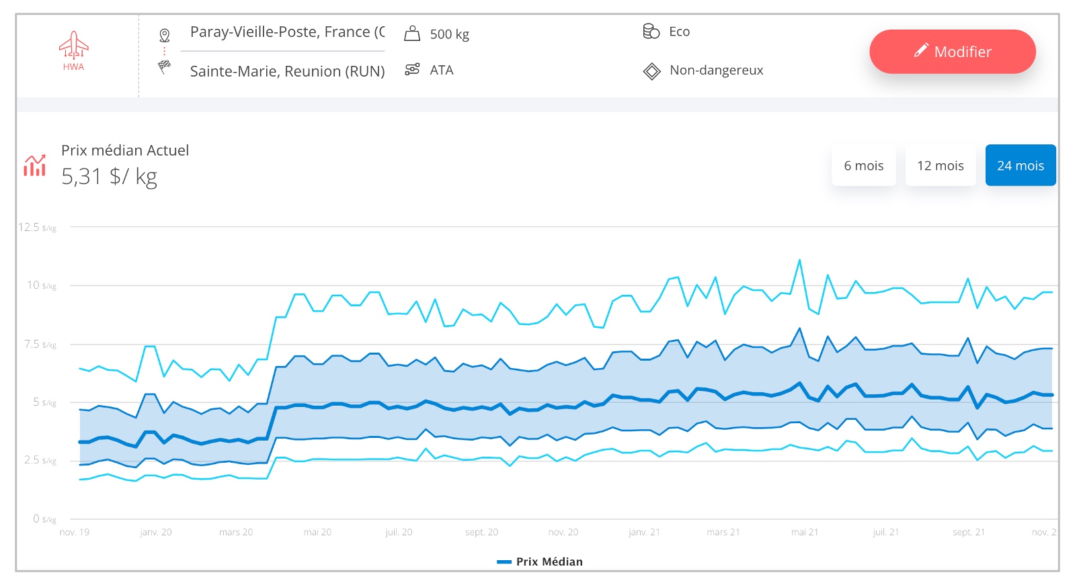This screenshot has width=1077, height=583.
Task: Click the 0 $/kg axis label
Action: pos(44,519)
